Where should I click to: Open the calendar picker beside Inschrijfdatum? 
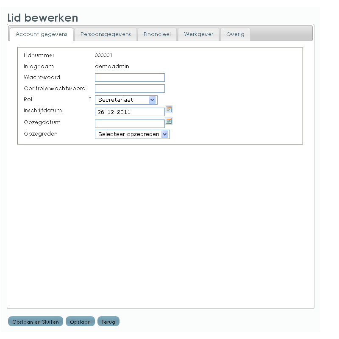tap(169, 109)
